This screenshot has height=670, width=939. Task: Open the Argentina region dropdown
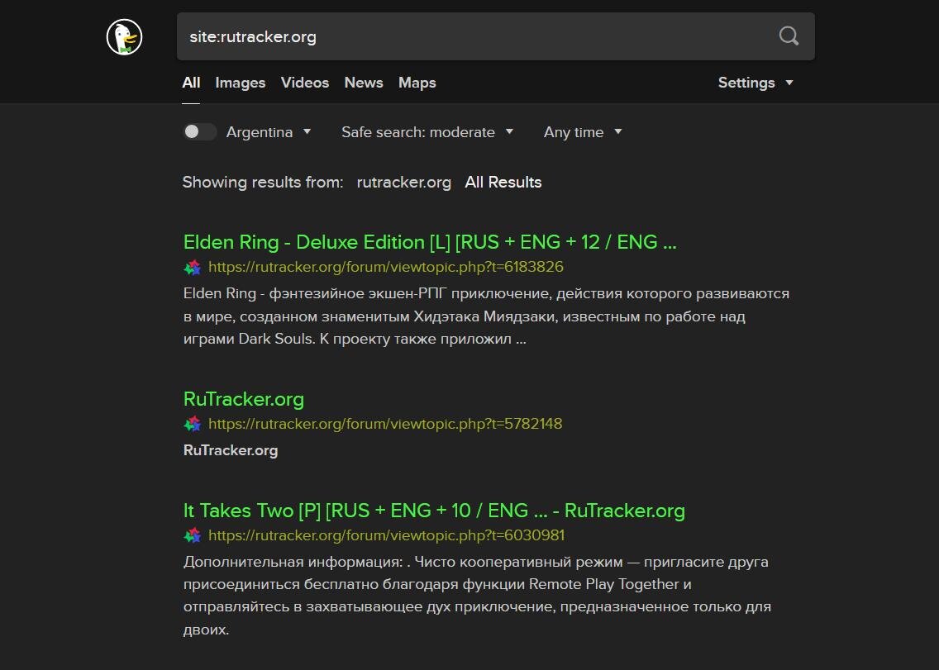coord(269,132)
